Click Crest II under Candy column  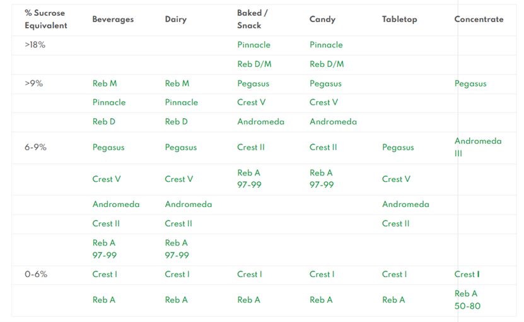click(x=323, y=147)
